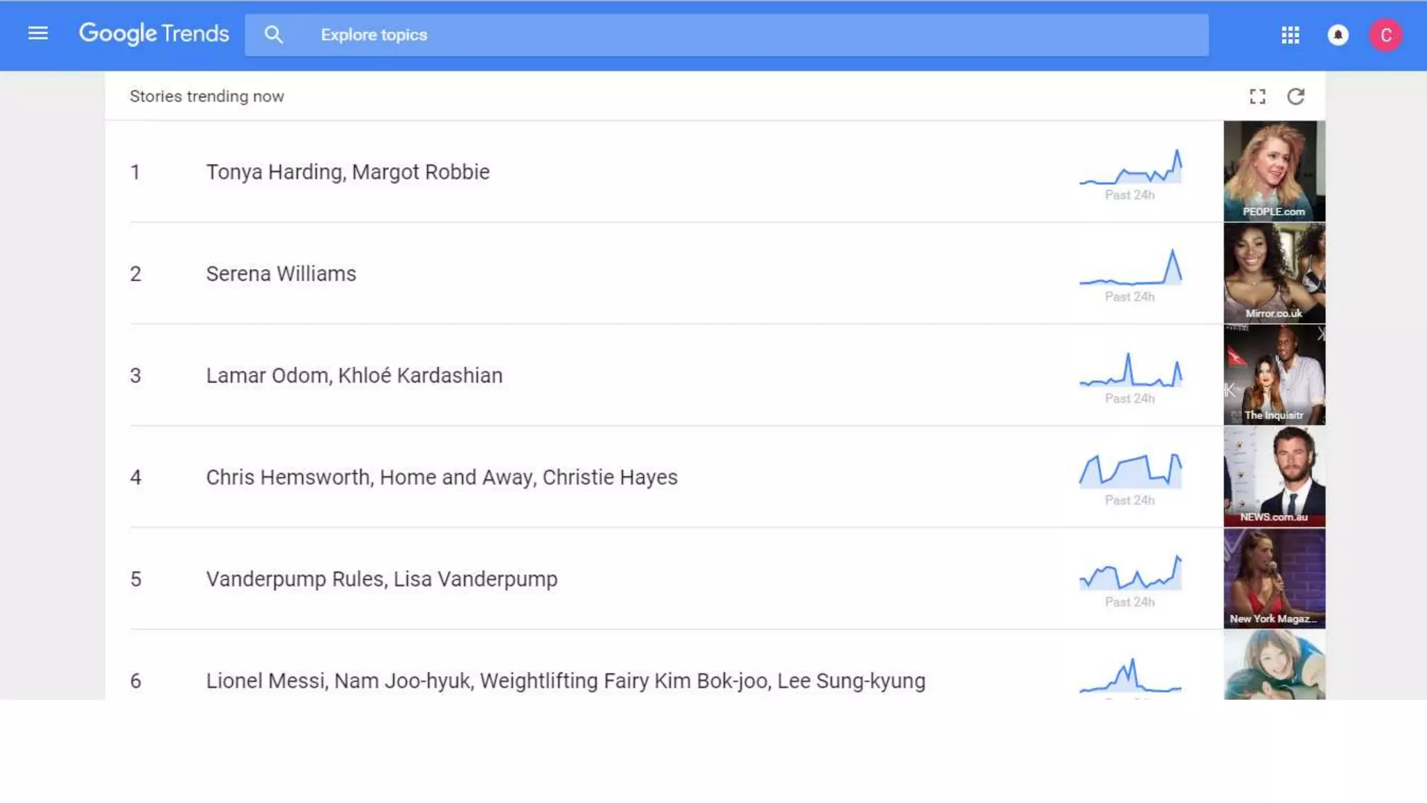Image resolution: width=1427 pixels, height=803 pixels.
Task: Click the PEOPLE.com thumbnail image
Action: click(x=1274, y=171)
